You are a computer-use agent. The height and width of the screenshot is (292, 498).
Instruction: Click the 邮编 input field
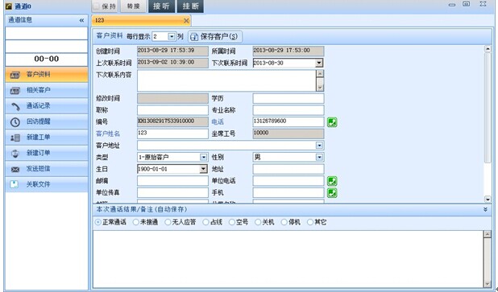[172, 181]
